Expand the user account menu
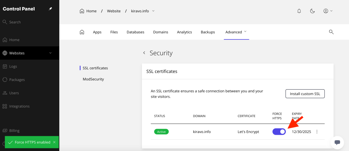Viewport: 349px width, 151px height. pyautogui.click(x=328, y=11)
